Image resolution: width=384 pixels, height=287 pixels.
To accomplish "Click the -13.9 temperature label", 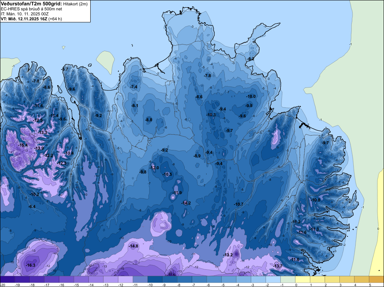I will pos(39,148).
